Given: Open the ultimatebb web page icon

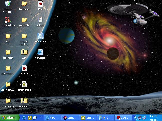Looking at the screenshot, I should pyautogui.click(x=40, y=52).
